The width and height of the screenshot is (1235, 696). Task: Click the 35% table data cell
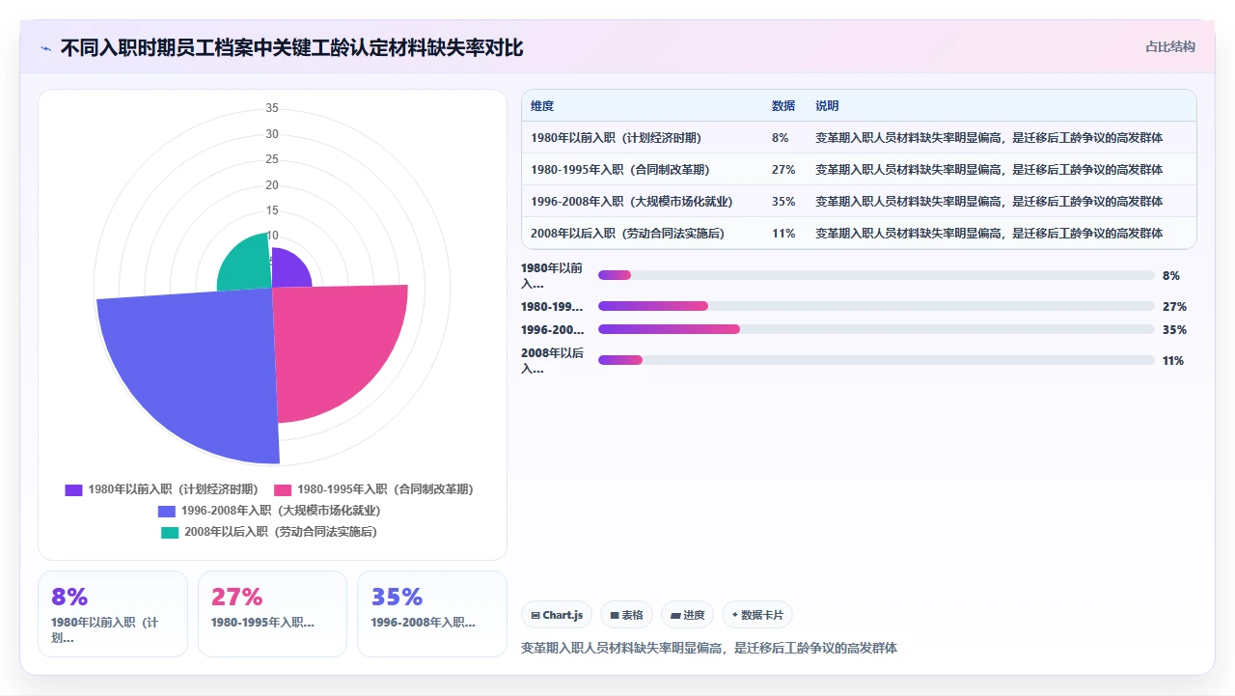point(783,201)
